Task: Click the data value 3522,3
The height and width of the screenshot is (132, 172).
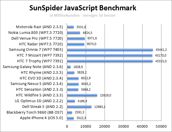Action: point(81,118)
